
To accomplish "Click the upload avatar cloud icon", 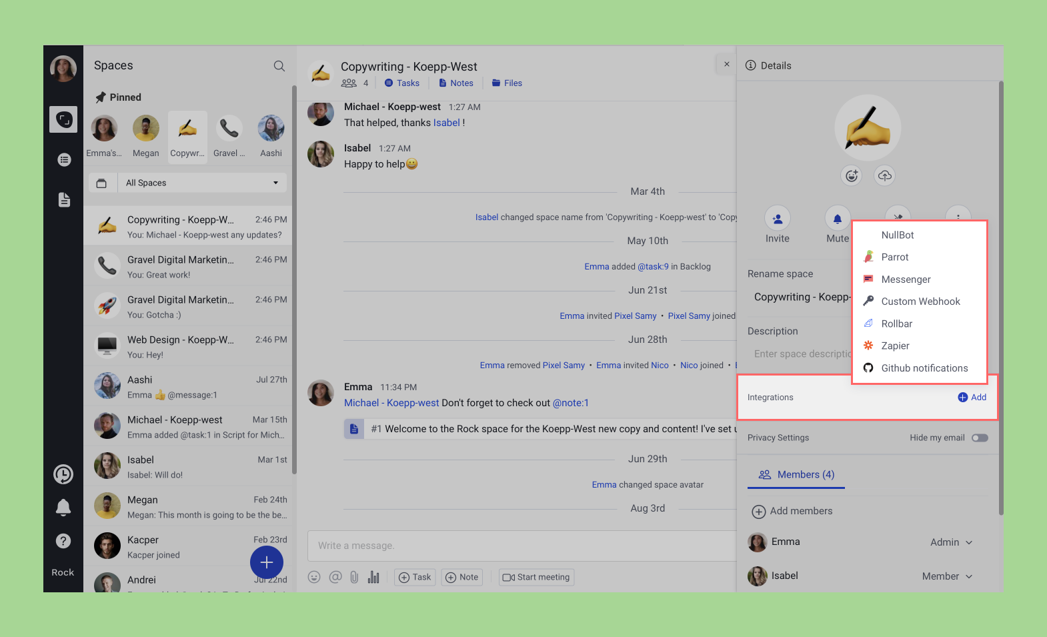I will pyautogui.click(x=884, y=175).
